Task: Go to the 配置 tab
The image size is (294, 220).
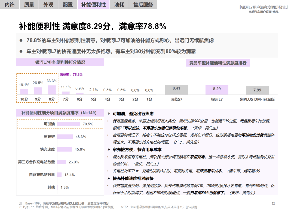Action: point(68,4)
